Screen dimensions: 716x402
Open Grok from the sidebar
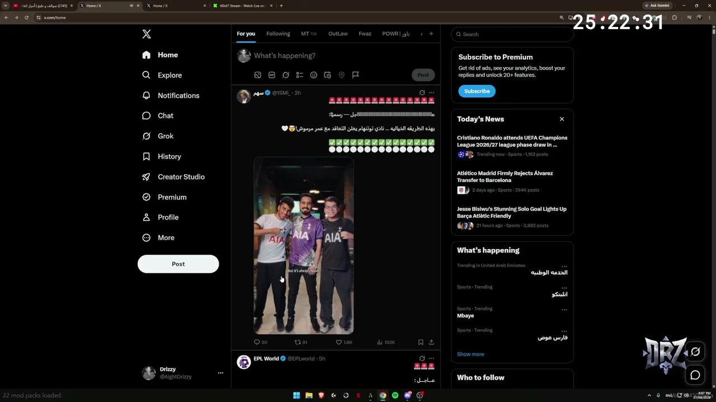tap(147, 136)
